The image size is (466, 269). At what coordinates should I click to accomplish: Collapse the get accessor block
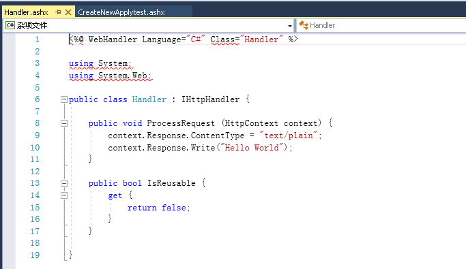pos(64,195)
